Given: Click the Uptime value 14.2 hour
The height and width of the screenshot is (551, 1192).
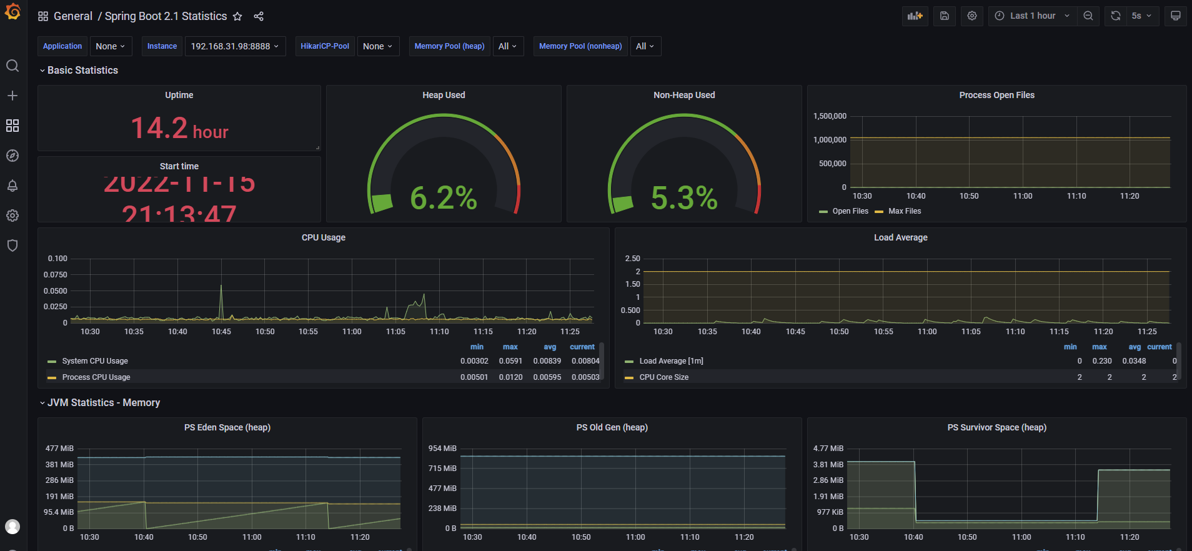Looking at the screenshot, I should point(179,129).
